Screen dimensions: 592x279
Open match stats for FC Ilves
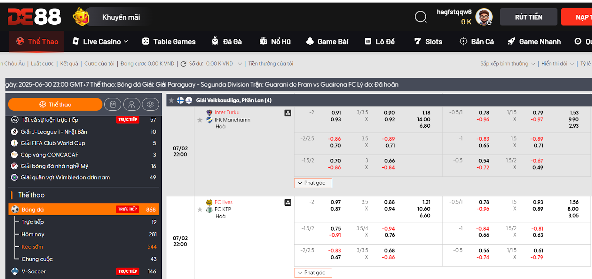[x=288, y=202]
